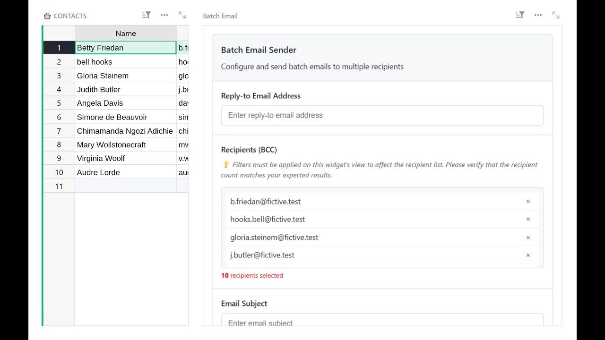Select the Name column header
This screenshot has height=340, width=605.
(125, 34)
